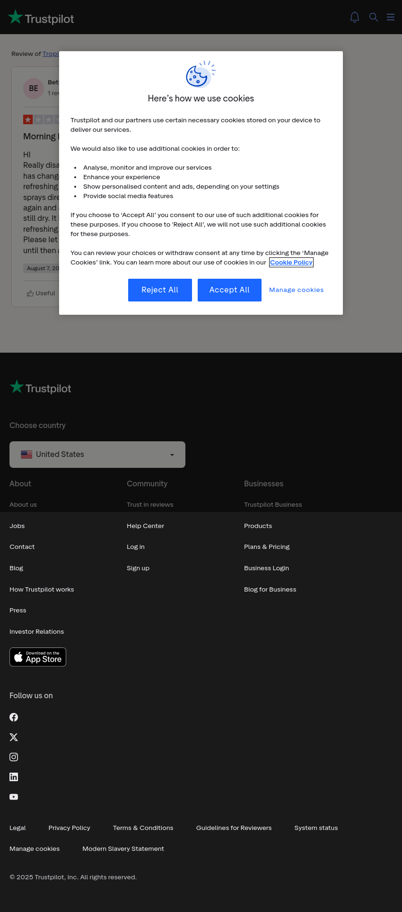Screen dimensions: 402x912
Task: Click the Sign up footer link
Action: coord(138,568)
